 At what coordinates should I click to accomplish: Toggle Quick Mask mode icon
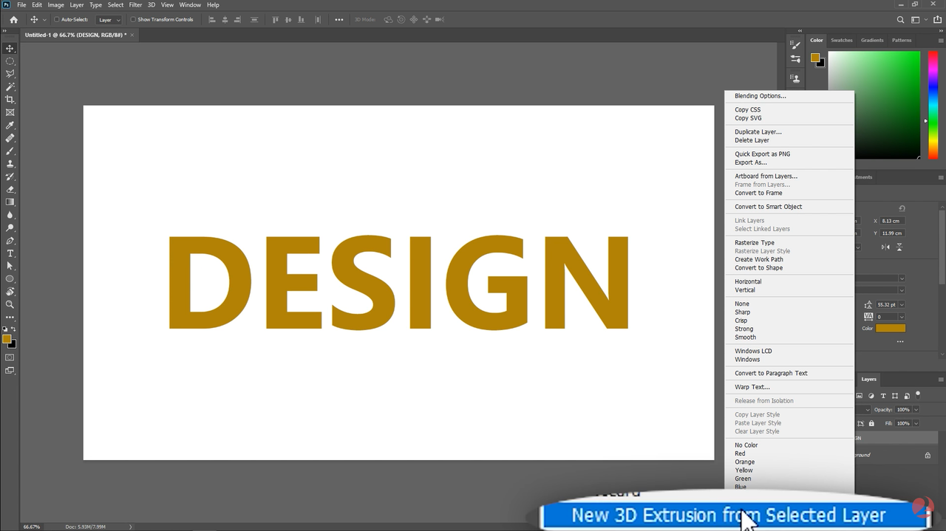tap(10, 357)
